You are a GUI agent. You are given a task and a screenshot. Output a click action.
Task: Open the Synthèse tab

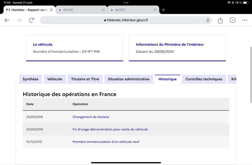pos(31,79)
